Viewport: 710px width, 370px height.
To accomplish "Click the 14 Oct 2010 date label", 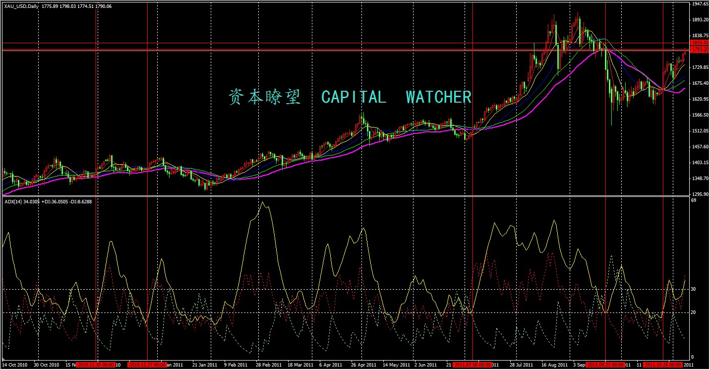I will pos(15,365).
